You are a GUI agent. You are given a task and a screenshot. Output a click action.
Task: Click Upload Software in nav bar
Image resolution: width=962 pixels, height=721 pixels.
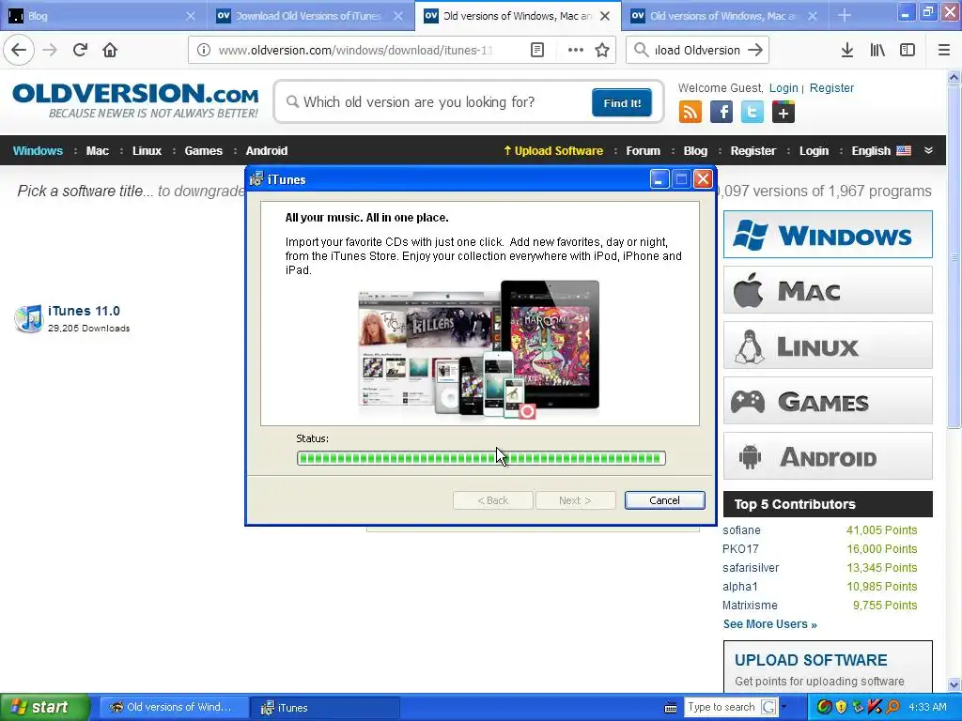553,151
